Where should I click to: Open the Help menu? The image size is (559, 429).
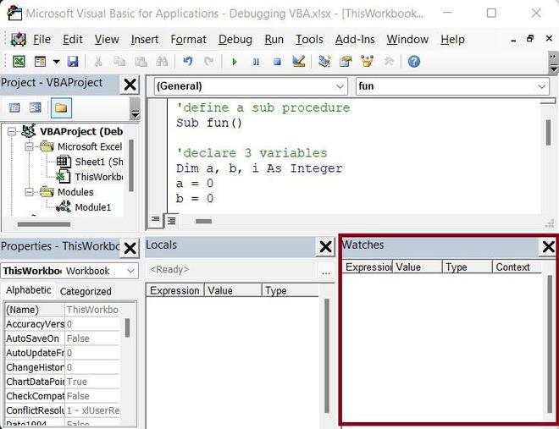(x=452, y=39)
